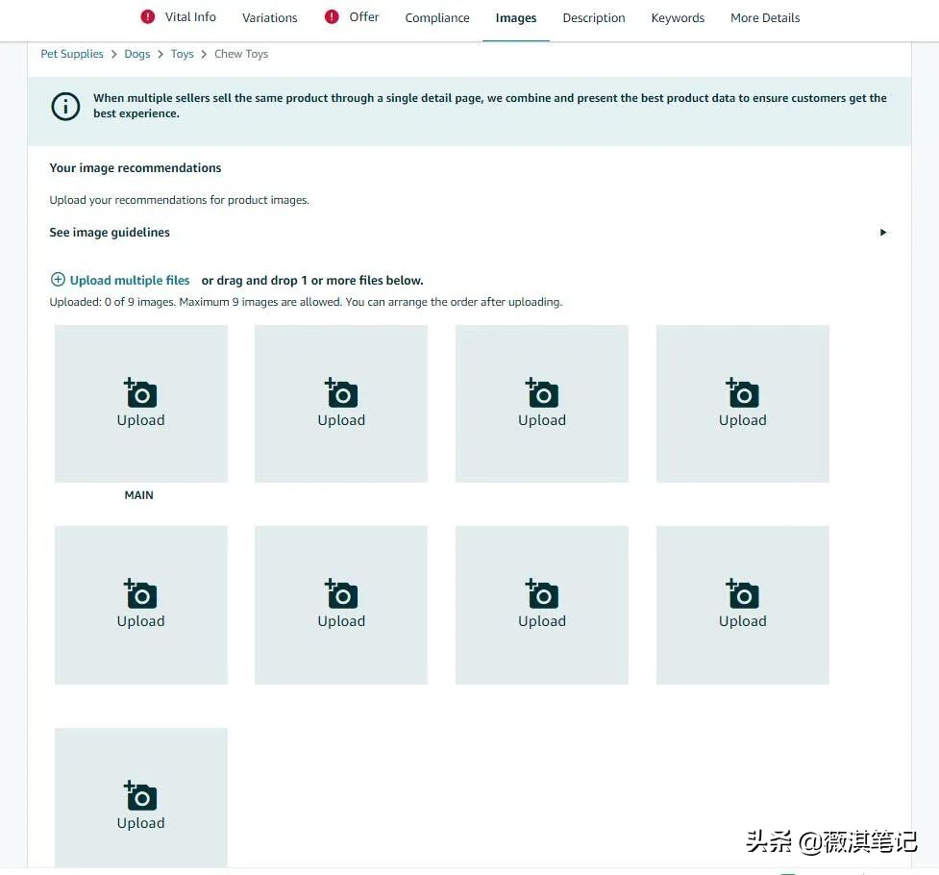Select the More Details tab
This screenshot has height=875, width=939.
pyautogui.click(x=764, y=17)
